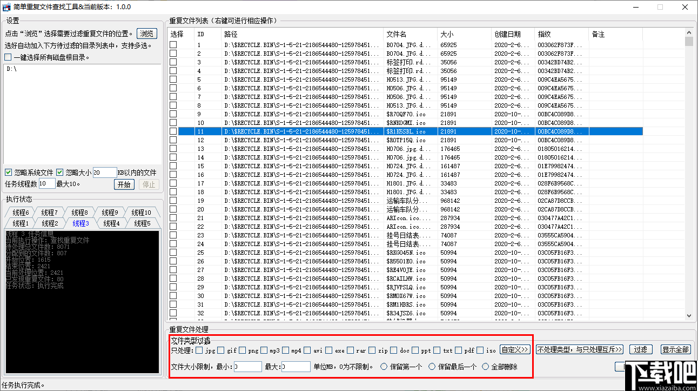Focus the 最大 file size input
Viewport: 698px width, 391px height.
click(296, 367)
